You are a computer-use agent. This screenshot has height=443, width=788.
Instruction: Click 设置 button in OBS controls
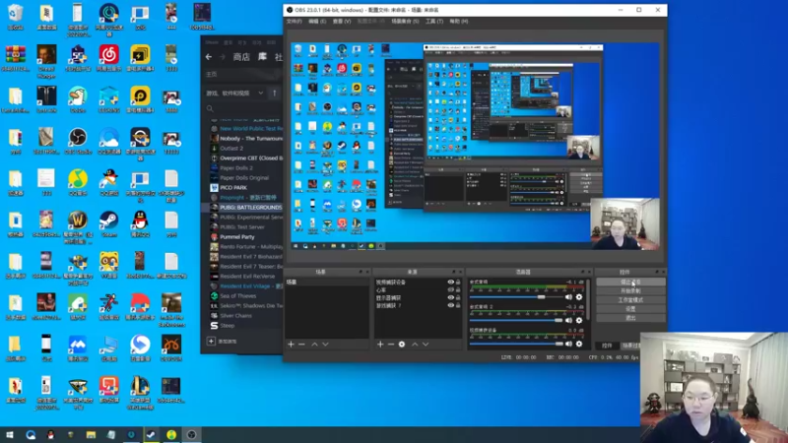630,309
